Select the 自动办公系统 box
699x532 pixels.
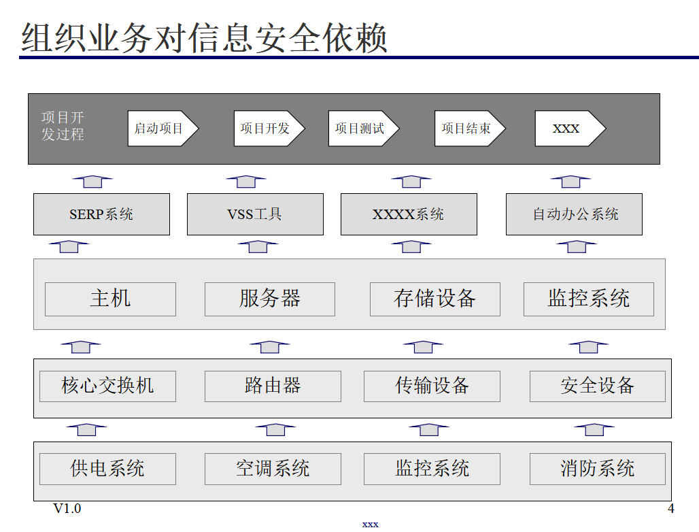click(574, 214)
